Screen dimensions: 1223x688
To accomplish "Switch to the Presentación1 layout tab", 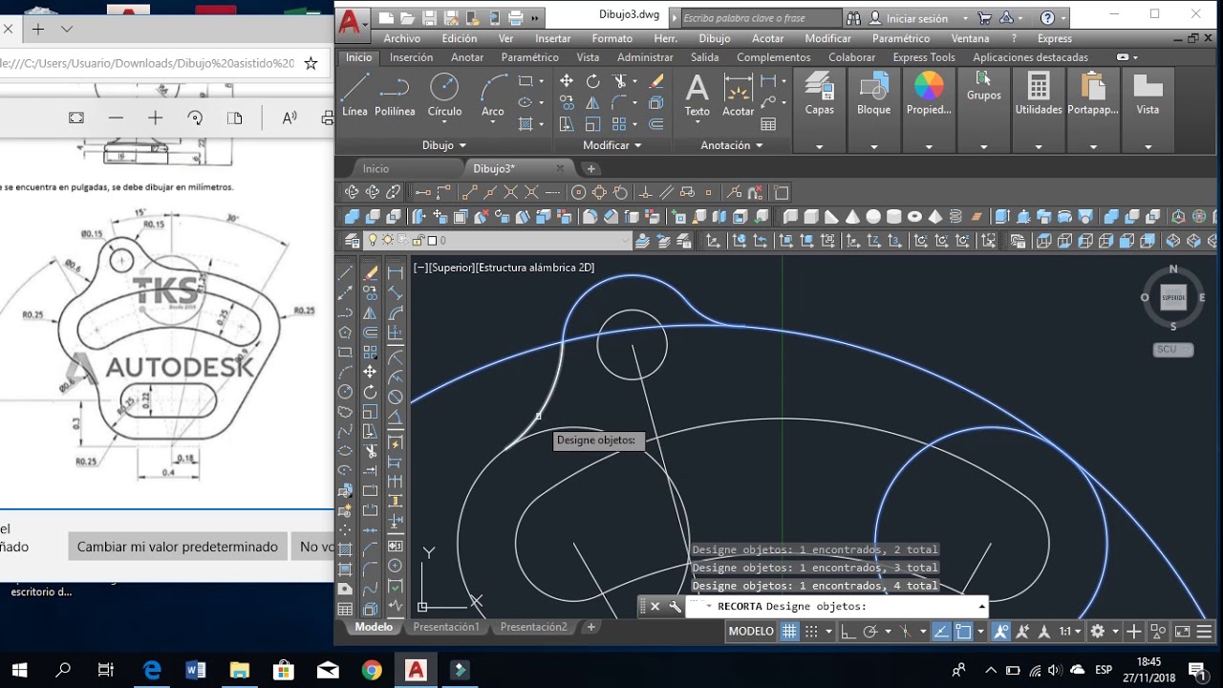I will [x=446, y=627].
